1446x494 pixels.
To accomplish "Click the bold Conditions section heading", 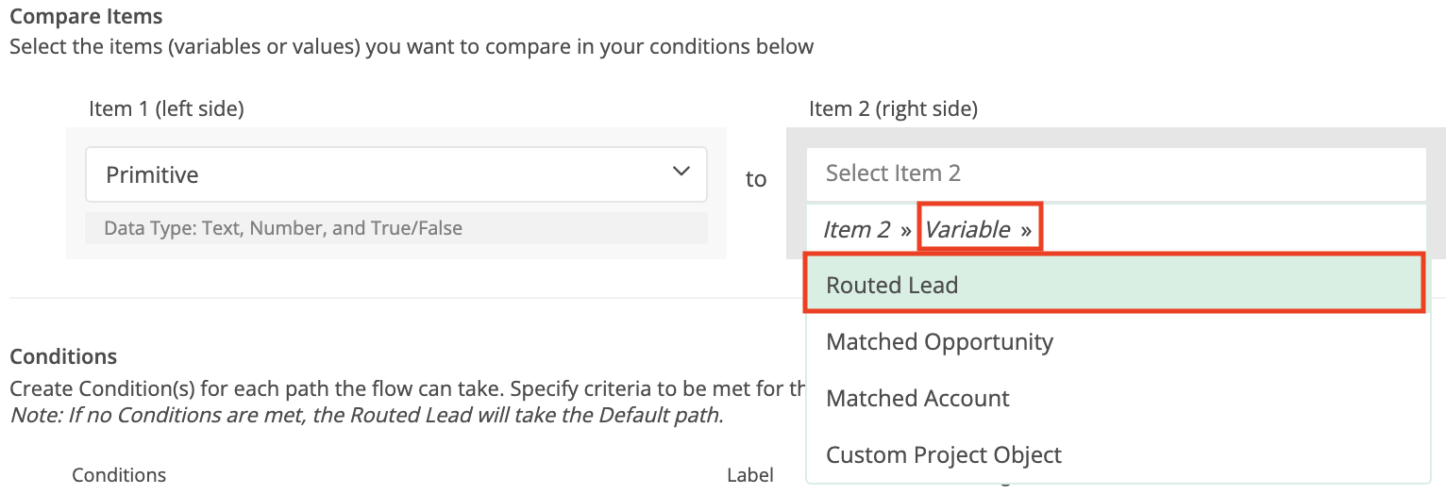I will [x=63, y=356].
